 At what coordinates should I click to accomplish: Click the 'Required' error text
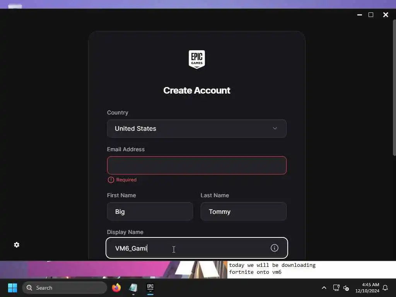126,180
